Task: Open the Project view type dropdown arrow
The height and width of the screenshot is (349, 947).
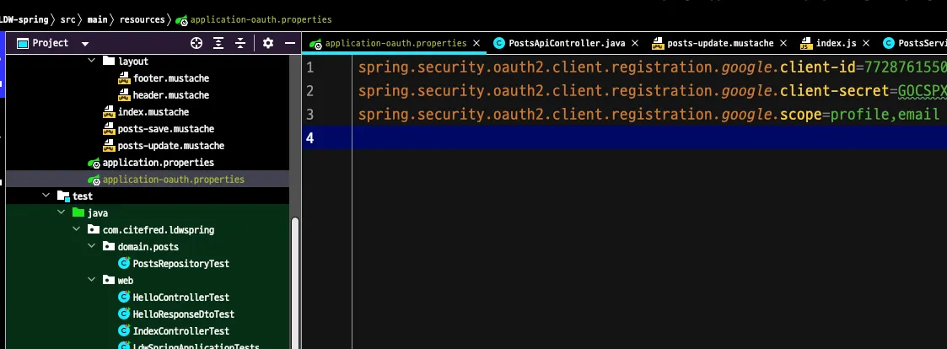Action: pyautogui.click(x=85, y=44)
